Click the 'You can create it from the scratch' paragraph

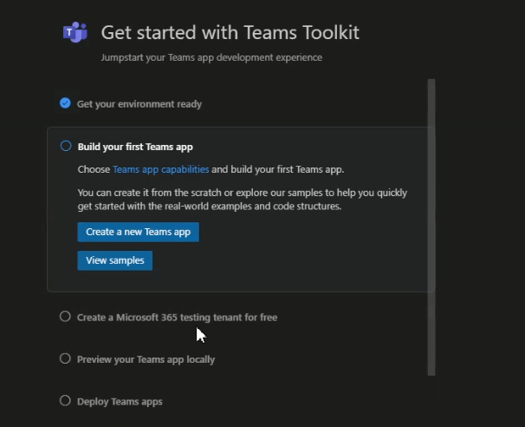pos(243,200)
